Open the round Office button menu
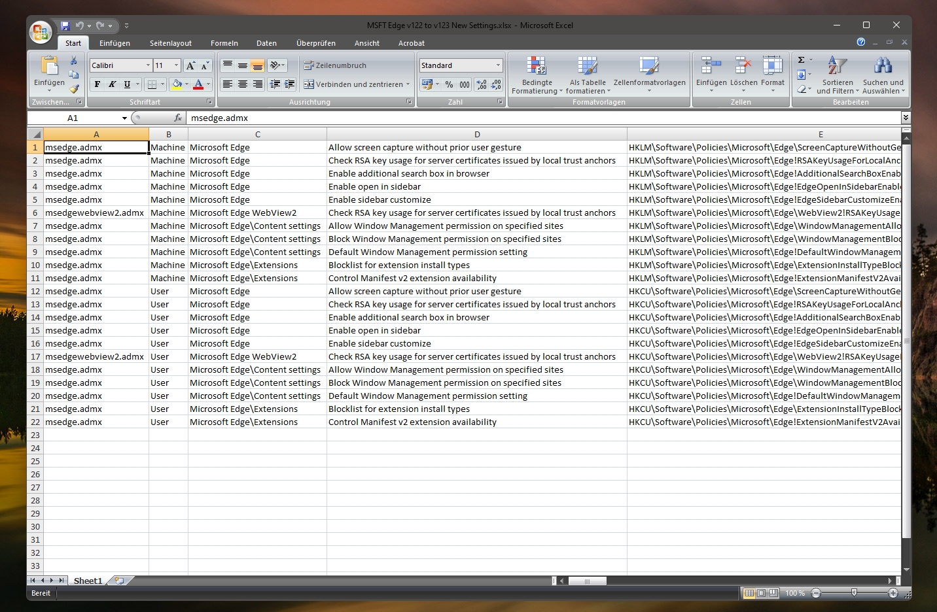 pyautogui.click(x=41, y=32)
